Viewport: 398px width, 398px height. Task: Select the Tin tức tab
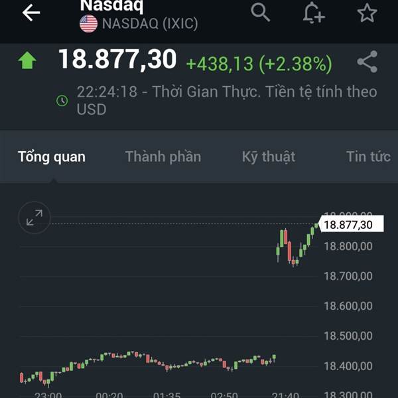coord(368,157)
